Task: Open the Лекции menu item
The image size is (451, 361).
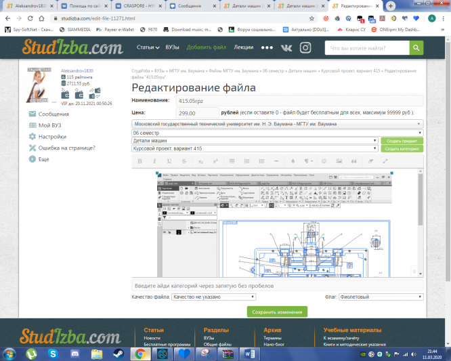Action: (x=244, y=47)
